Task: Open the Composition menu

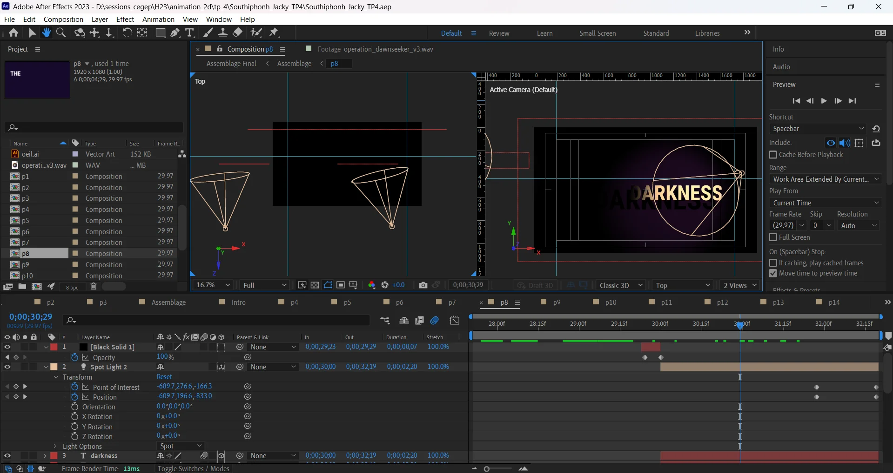Action: [x=63, y=20]
